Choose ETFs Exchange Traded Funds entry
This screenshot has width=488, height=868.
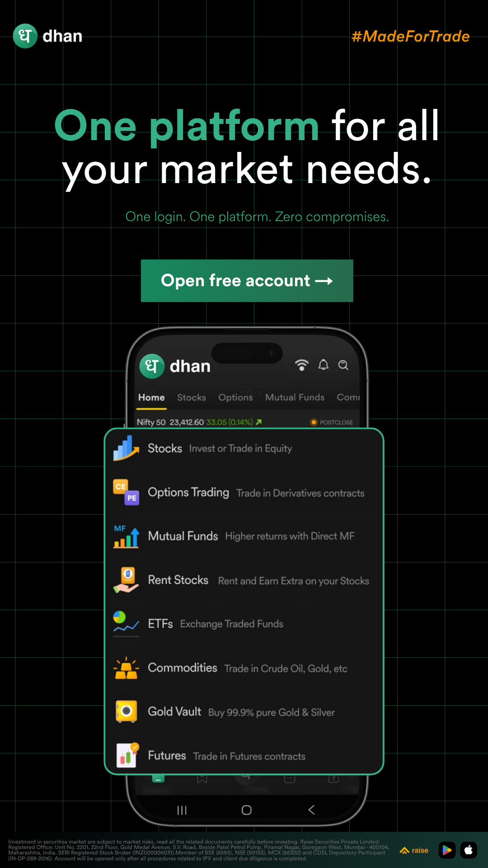(244, 624)
